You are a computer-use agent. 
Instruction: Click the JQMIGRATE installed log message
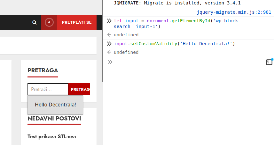coord(177,3)
